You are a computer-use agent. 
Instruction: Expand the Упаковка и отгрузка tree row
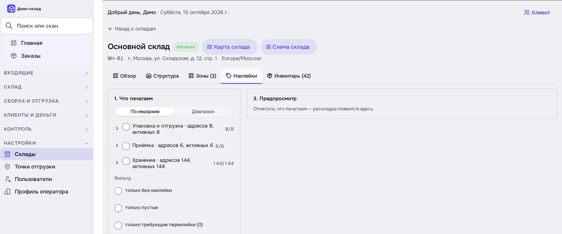point(117,128)
